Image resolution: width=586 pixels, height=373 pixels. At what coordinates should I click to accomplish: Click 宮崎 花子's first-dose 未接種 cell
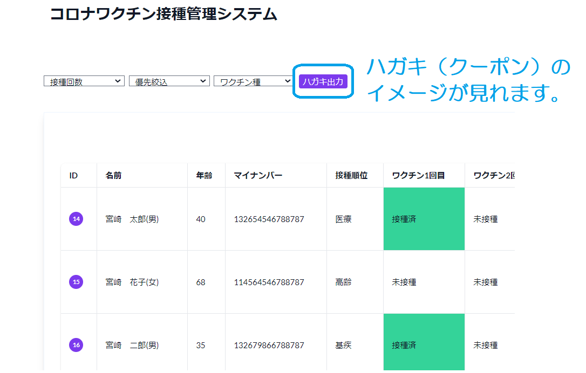pyautogui.click(x=424, y=282)
